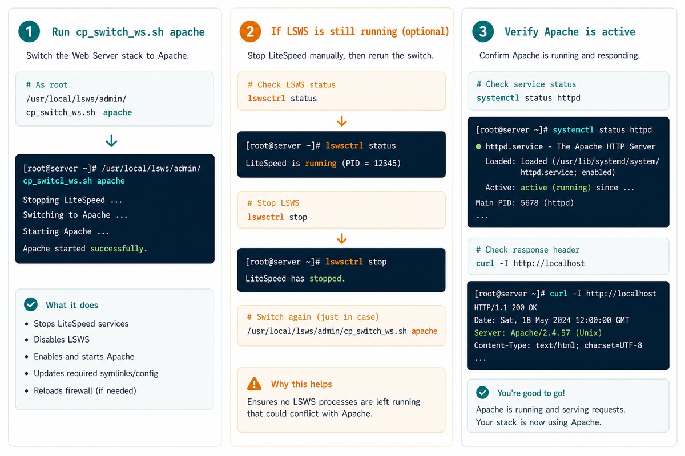Viewport: 685px width, 456px height.
Task: Click the single-line /usr/local/lsws/admin/cp_switch_ws.sh apache command
Action: point(342,331)
